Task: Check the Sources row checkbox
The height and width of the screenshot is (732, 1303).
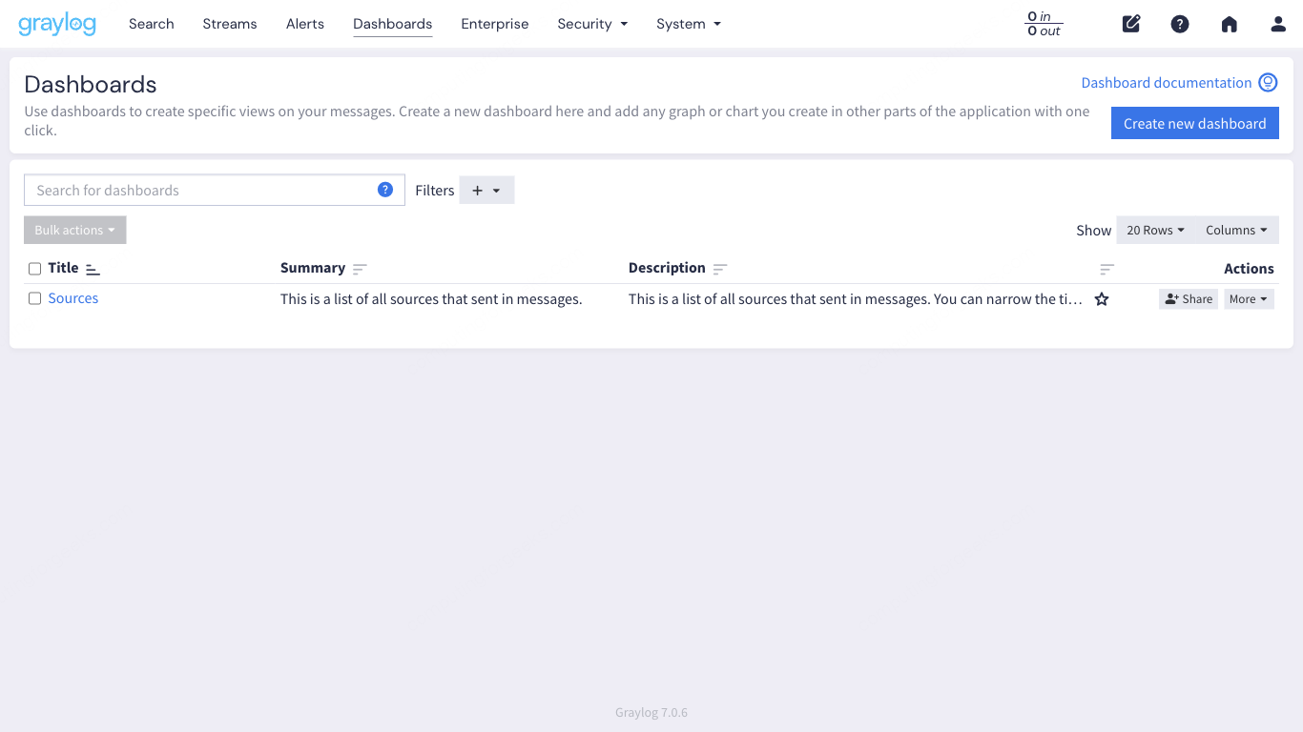Action: pos(35,298)
